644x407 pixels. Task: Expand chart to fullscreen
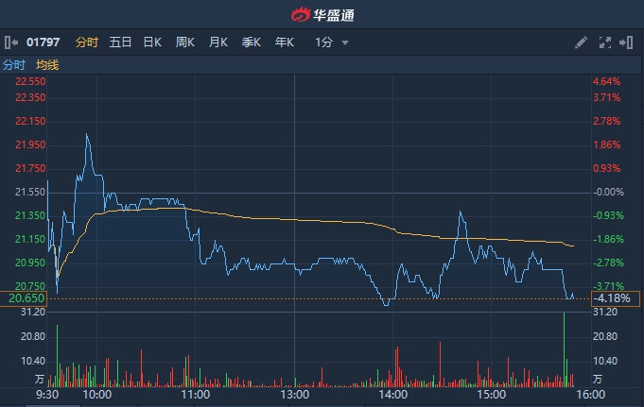tap(604, 42)
